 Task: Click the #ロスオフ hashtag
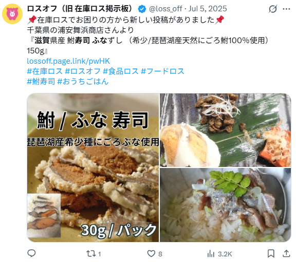[83, 71]
